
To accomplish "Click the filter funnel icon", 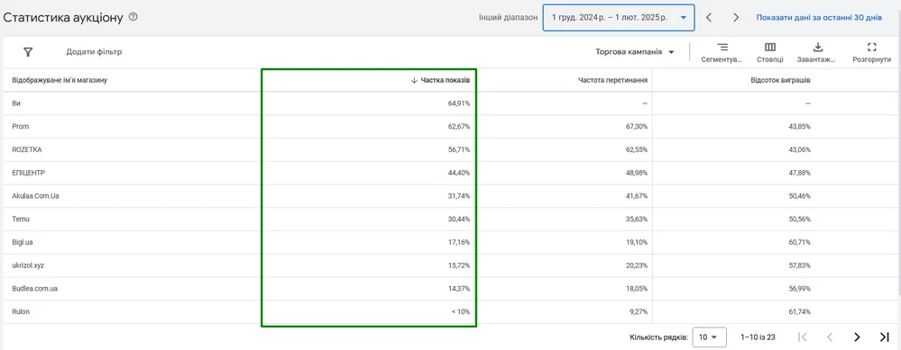I will tap(28, 52).
